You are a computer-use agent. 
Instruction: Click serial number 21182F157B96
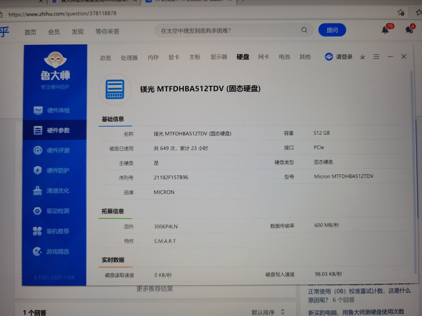click(171, 177)
